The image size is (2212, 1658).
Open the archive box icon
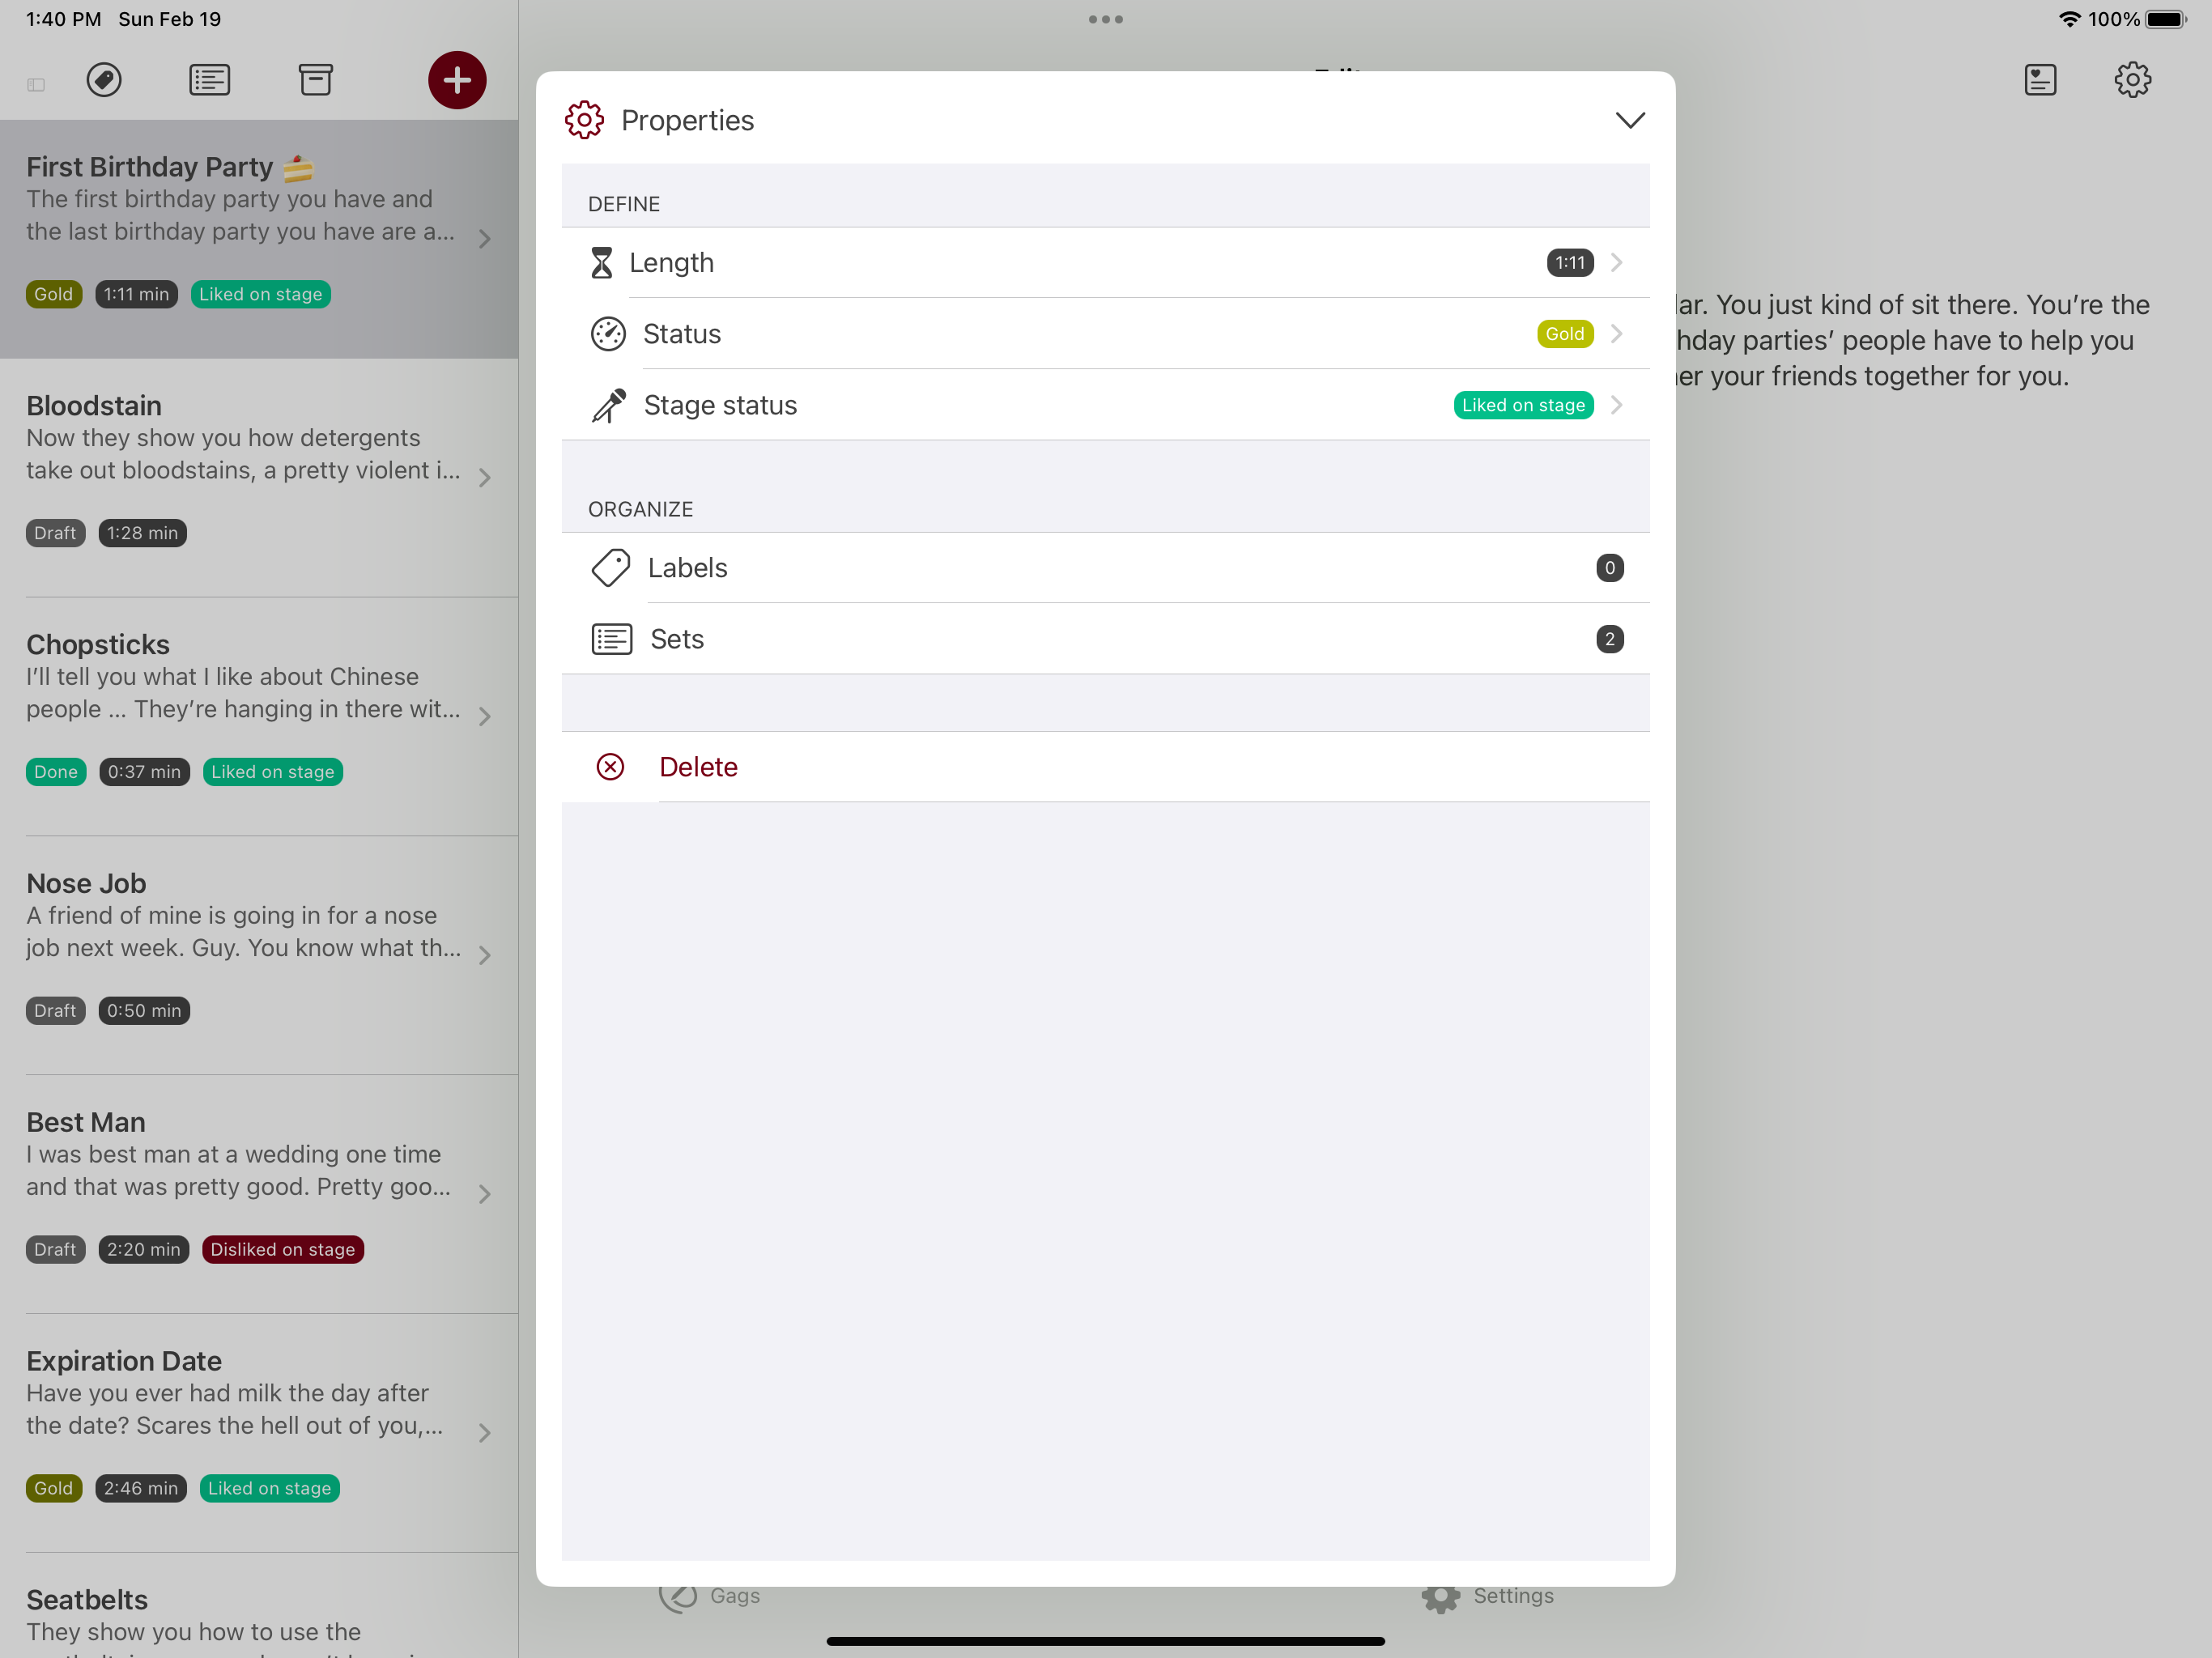click(x=315, y=80)
